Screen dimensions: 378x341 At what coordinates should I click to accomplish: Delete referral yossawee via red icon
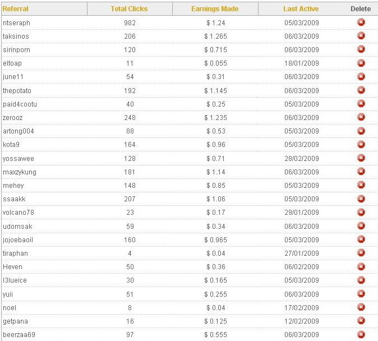[x=361, y=158]
